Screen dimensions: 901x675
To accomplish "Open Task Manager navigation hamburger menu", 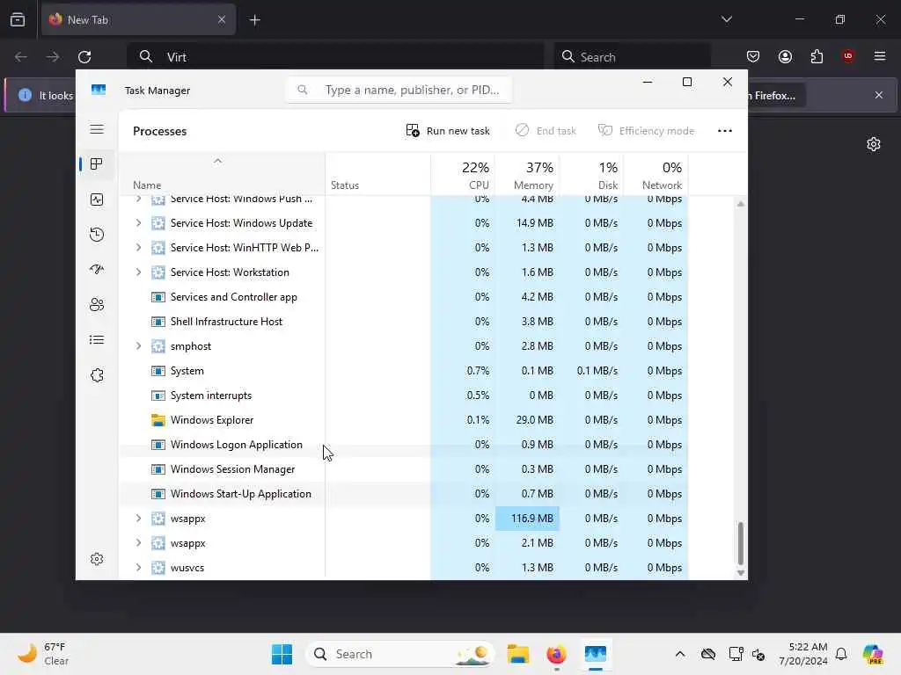I will click(x=97, y=129).
